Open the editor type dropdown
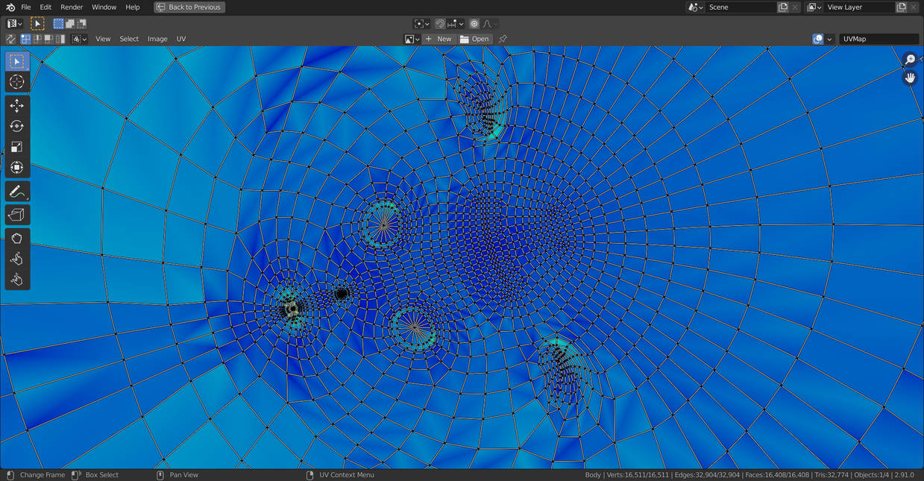 (x=16, y=24)
